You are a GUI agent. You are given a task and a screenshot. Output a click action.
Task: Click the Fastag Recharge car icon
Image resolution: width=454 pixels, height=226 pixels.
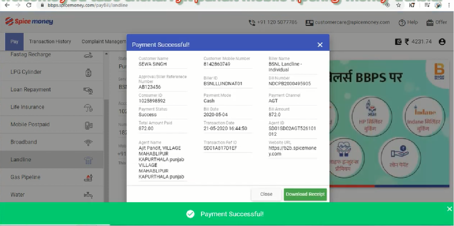click(88, 55)
